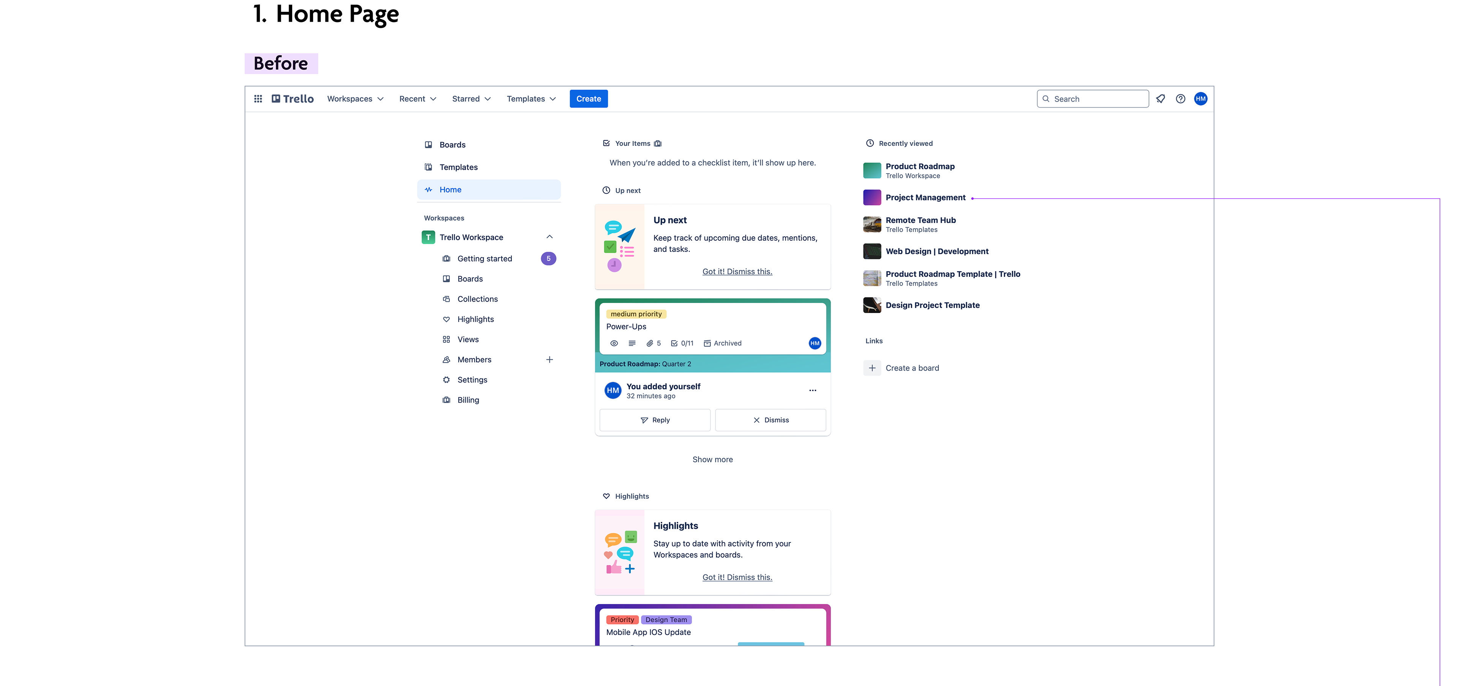The height and width of the screenshot is (686, 1459).
Task: Collapse the Trello Workspace section
Action: coord(549,237)
